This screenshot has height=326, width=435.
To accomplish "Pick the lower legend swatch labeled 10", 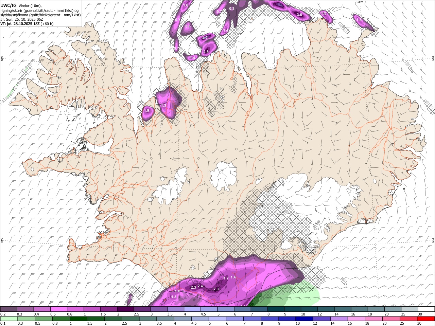I will click(304, 319).
